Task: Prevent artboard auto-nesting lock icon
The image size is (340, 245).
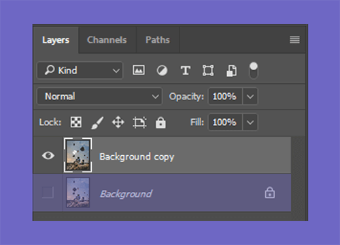Action: tap(139, 122)
